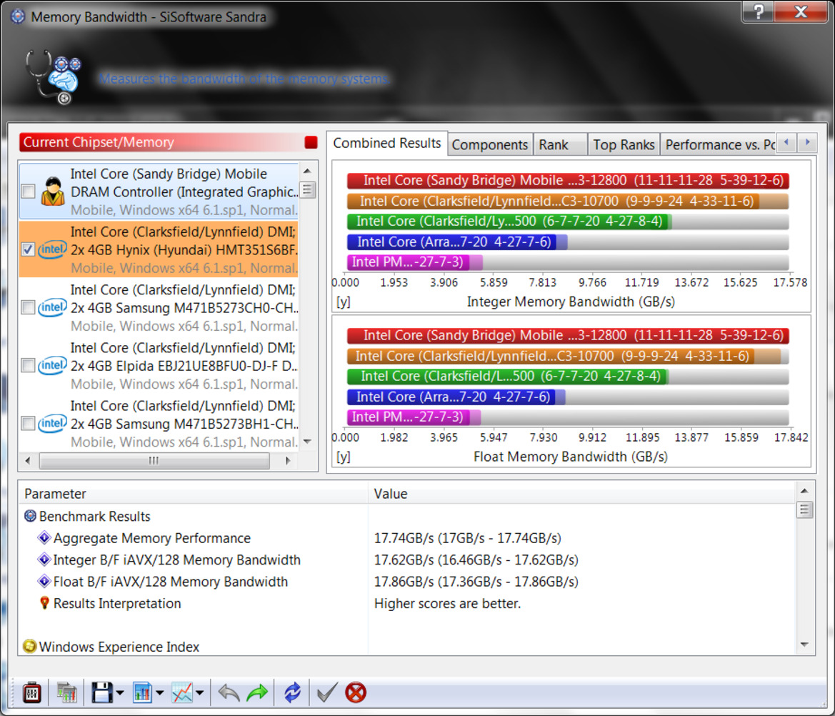Click the tab strip scroll-right arrow

[807, 142]
